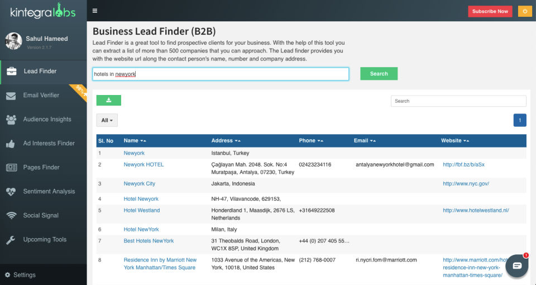Click the Subscribe Now button

[x=490, y=11]
